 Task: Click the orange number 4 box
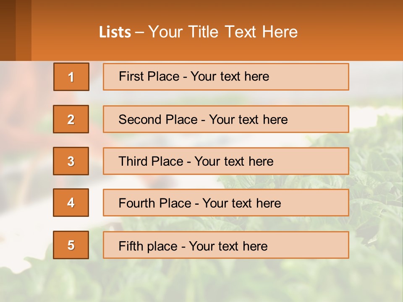[71, 203]
